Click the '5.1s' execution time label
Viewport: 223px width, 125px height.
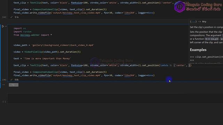(17, 17)
